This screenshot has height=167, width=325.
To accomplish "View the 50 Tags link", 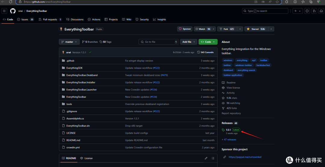I will pos(106,42).
